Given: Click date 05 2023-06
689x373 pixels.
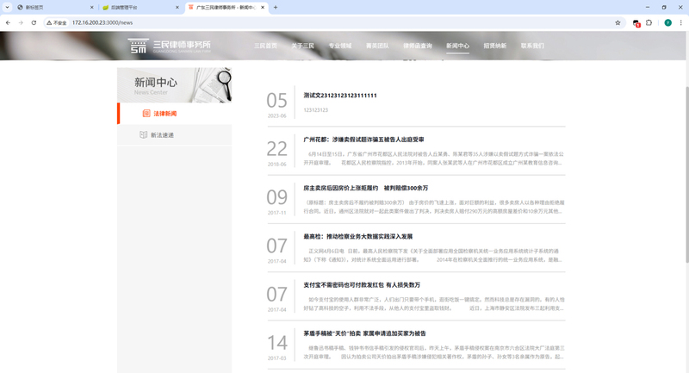Looking at the screenshot, I should (276, 104).
